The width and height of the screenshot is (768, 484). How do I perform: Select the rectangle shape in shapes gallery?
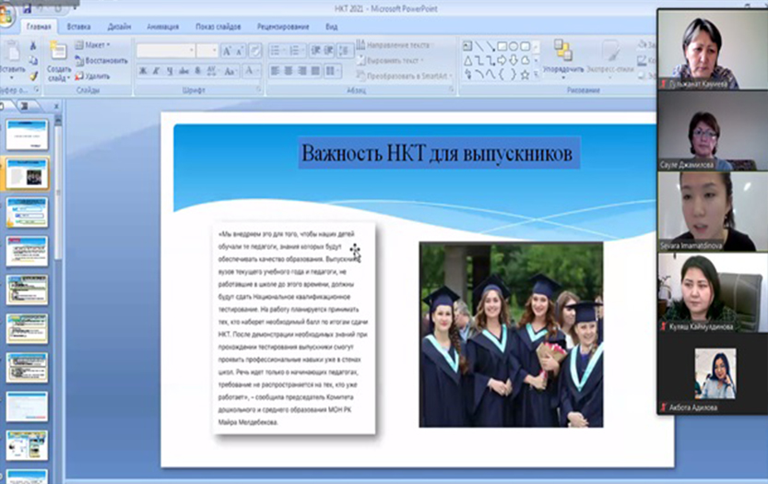click(x=502, y=46)
